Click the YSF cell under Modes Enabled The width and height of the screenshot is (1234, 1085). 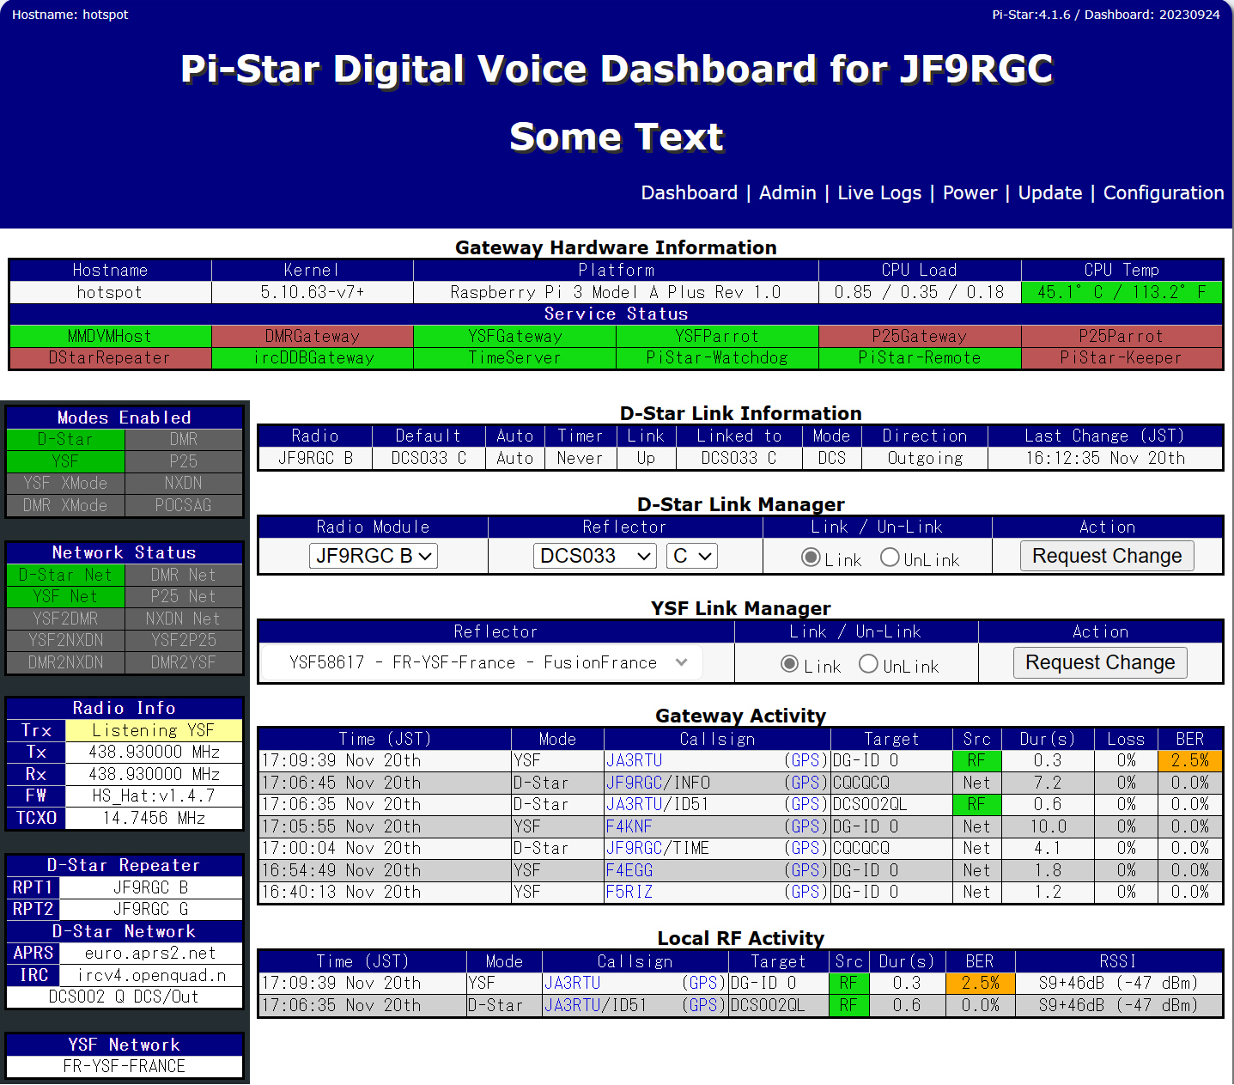pyautogui.click(x=65, y=461)
